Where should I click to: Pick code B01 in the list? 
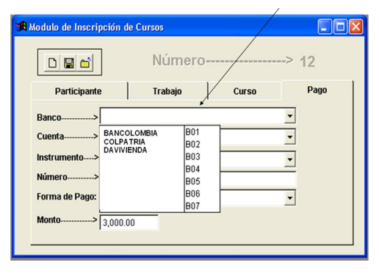point(192,132)
